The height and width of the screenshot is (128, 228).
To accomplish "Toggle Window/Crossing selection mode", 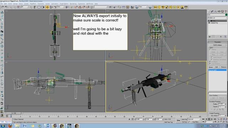I will [43, 7].
